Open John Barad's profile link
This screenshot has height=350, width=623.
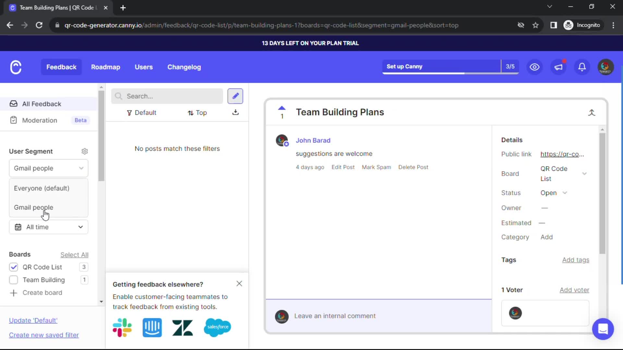coord(313,140)
